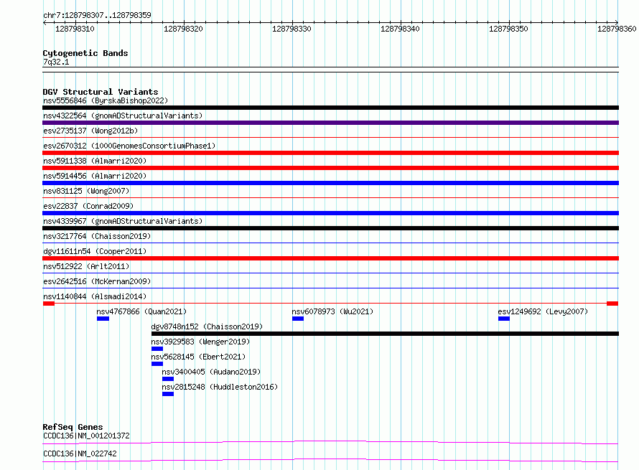Viewport: 639px width, 470px height.
Task: Select the blue glyph under nsv5628145
Action: pyautogui.click(x=157, y=364)
